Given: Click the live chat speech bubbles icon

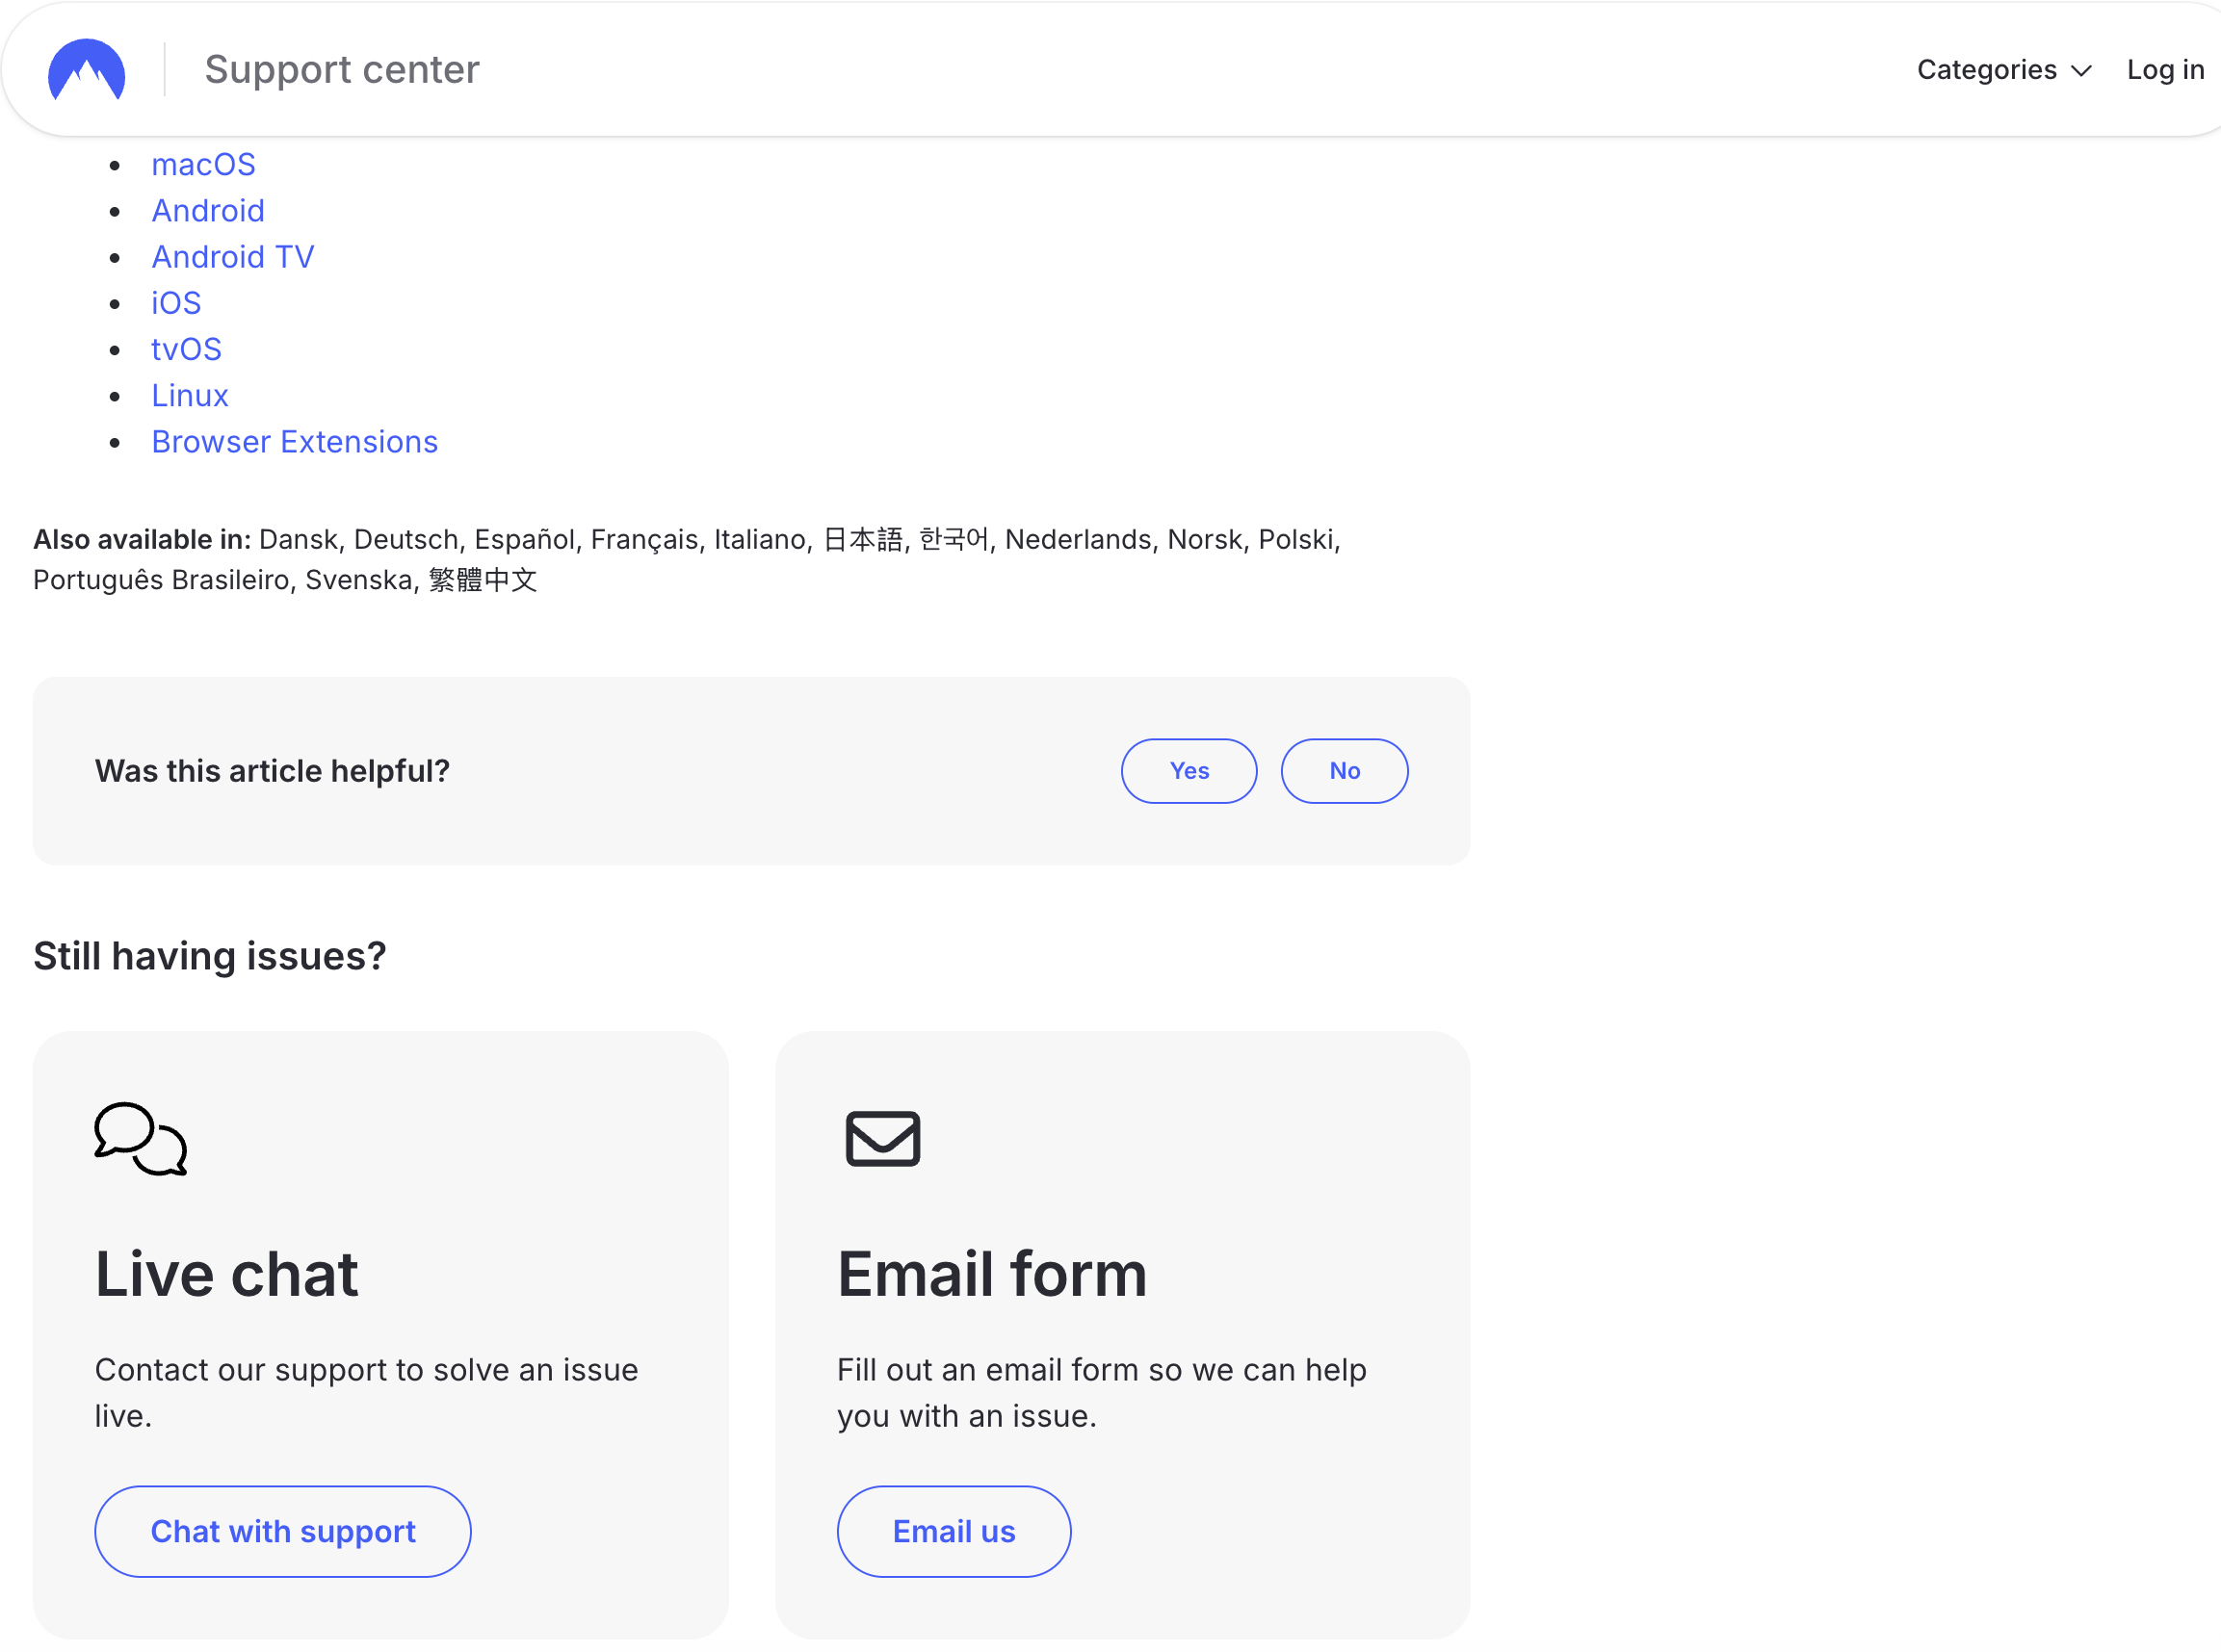Looking at the screenshot, I should tap(140, 1139).
